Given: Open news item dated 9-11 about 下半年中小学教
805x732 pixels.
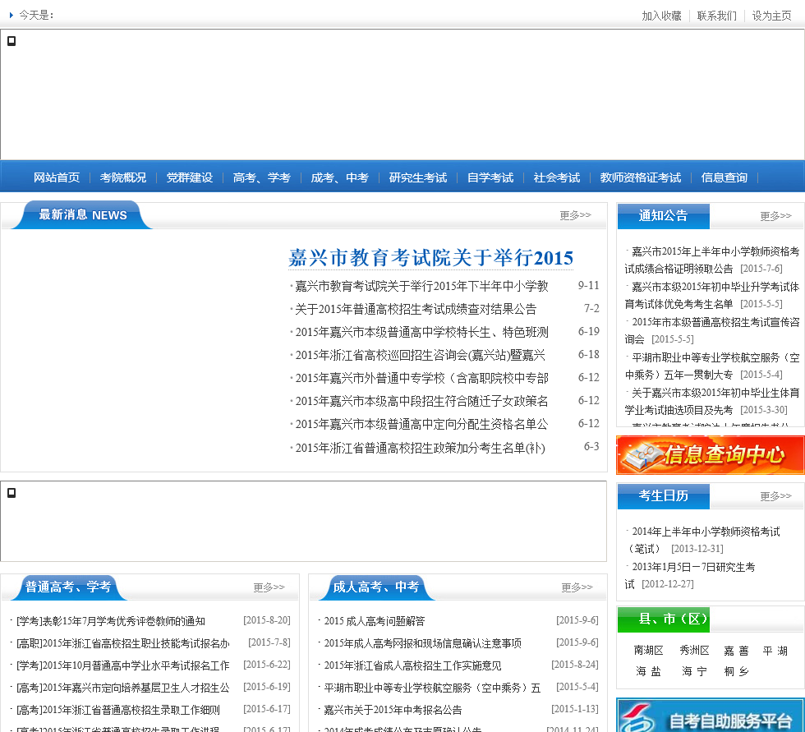Looking at the screenshot, I should [x=422, y=286].
